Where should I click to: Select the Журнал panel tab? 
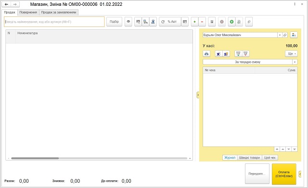click(x=230, y=158)
